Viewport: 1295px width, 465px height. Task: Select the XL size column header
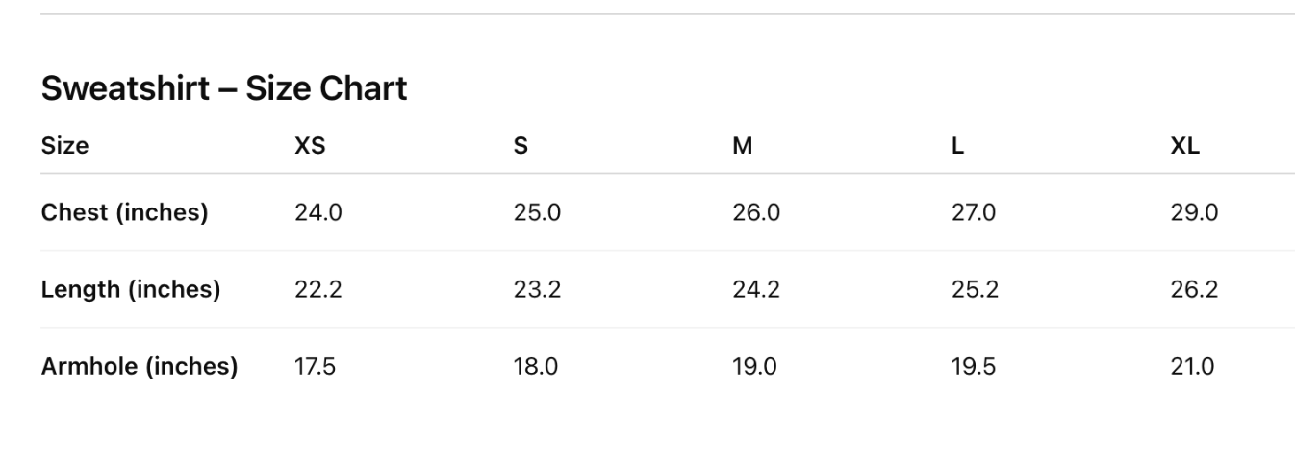click(x=1185, y=146)
